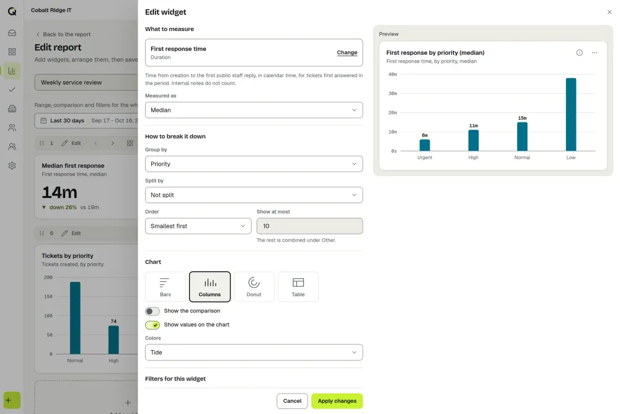Click the calendar icon beside Last 30 days
Screen dimensions: 620x414
tap(43, 120)
